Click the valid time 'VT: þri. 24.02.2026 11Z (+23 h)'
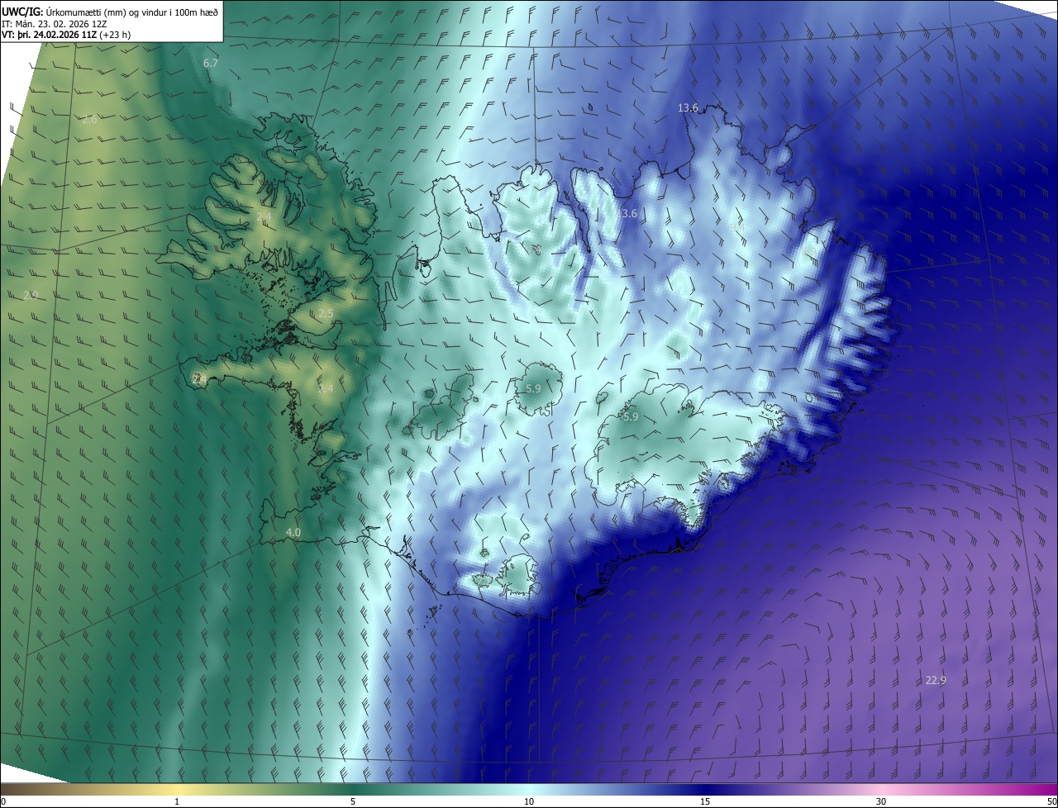This screenshot has width=1058, height=808. 66,35
